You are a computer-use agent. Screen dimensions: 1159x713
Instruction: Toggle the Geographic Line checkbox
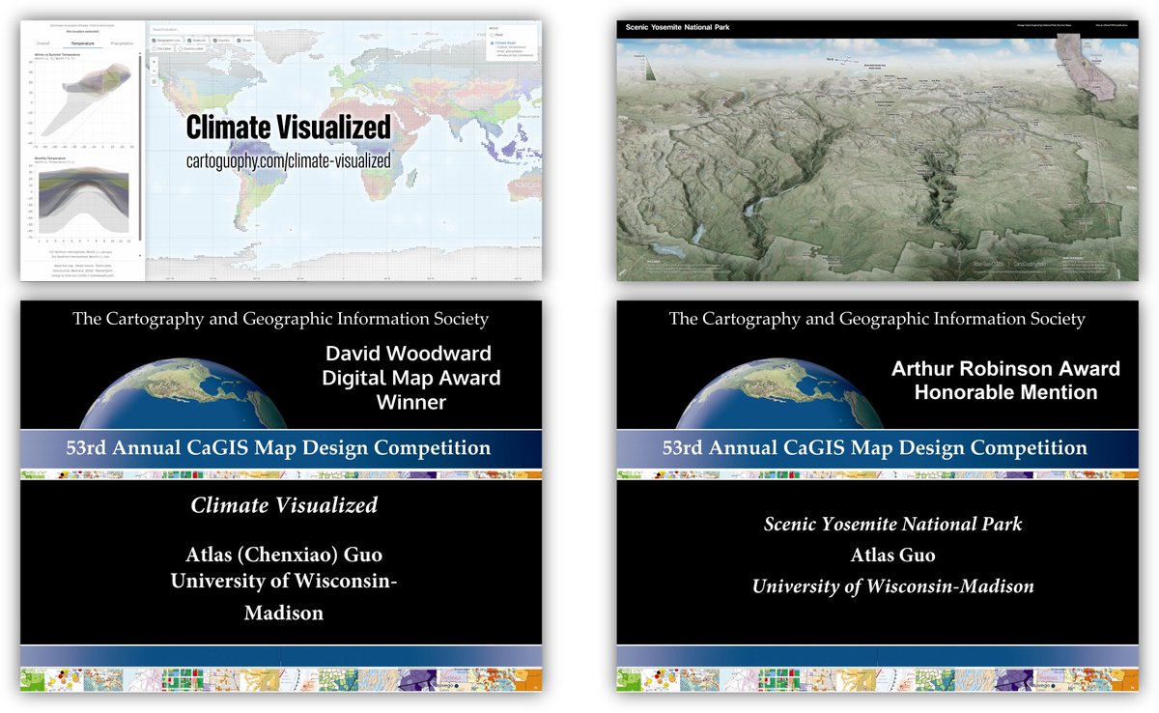click(x=154, y=41)
